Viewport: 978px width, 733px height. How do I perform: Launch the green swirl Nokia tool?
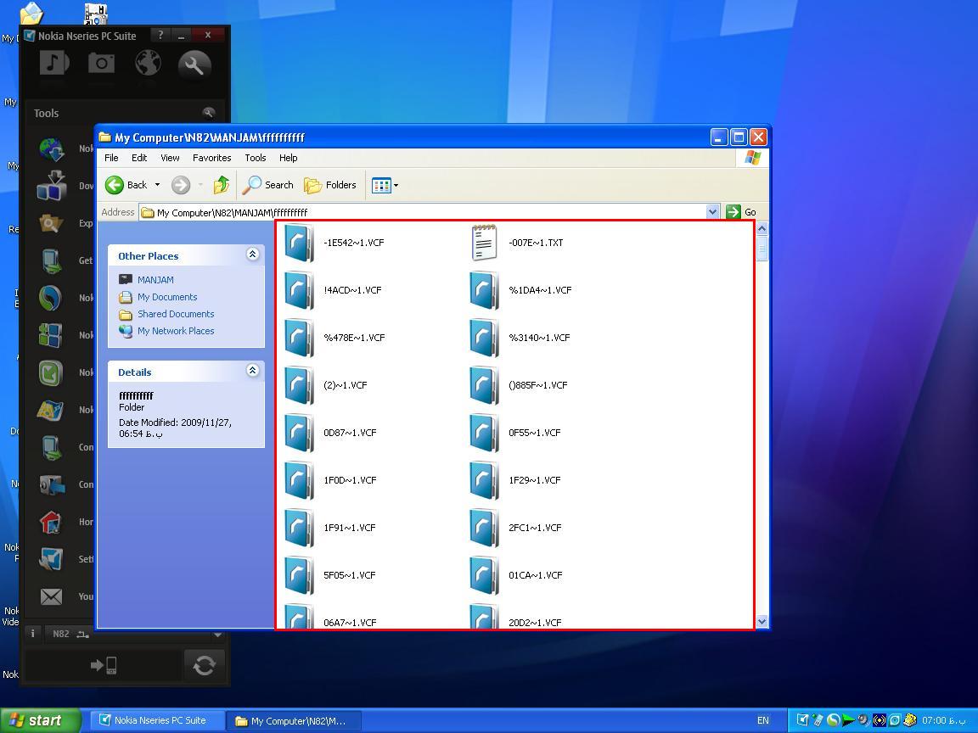click(51, 298)
